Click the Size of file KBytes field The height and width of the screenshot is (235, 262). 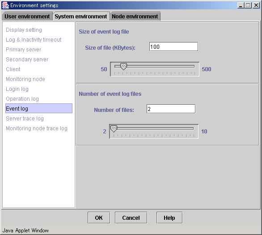click(173, 47)
